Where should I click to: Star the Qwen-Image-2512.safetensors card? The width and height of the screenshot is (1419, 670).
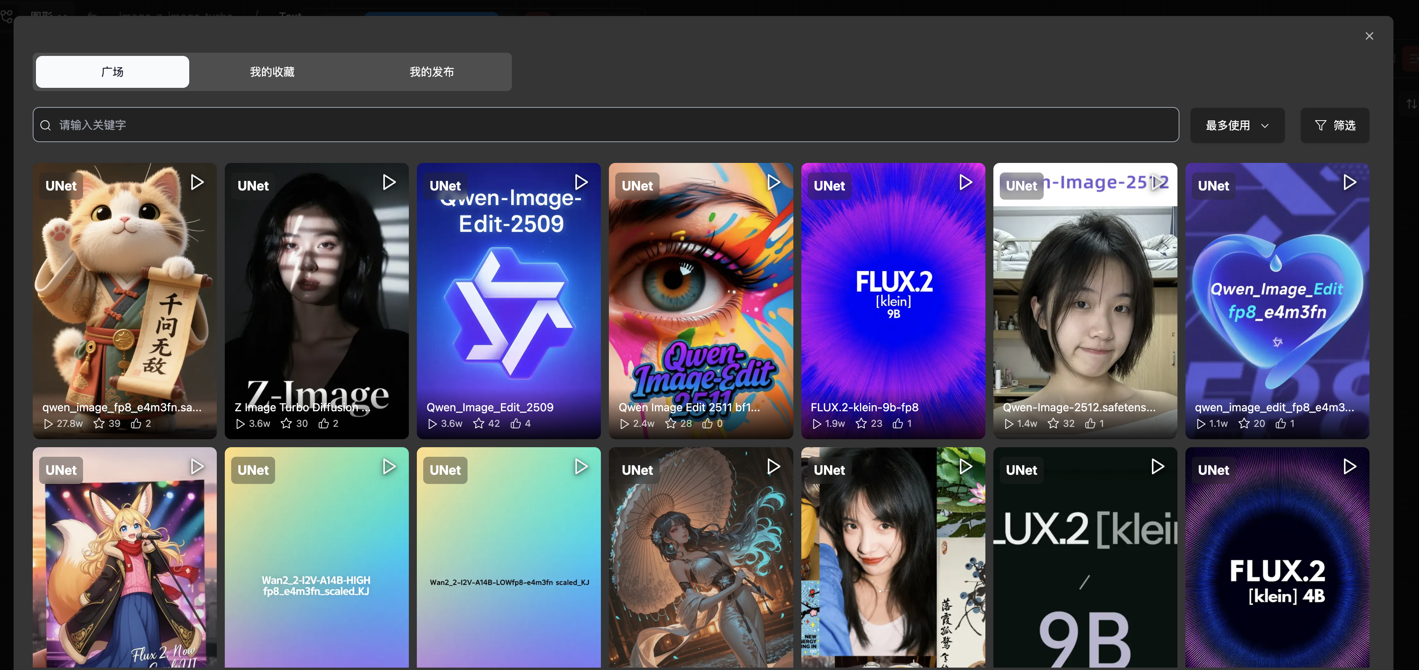click(x=1053, y=423)
